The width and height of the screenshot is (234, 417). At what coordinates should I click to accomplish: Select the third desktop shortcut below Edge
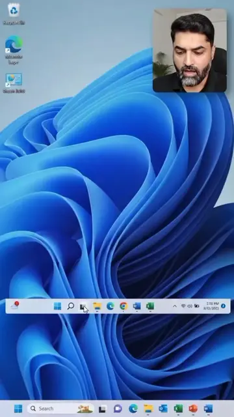coord(14,83)
